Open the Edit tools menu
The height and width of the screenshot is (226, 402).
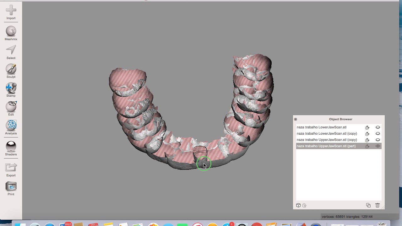point(11,109)
